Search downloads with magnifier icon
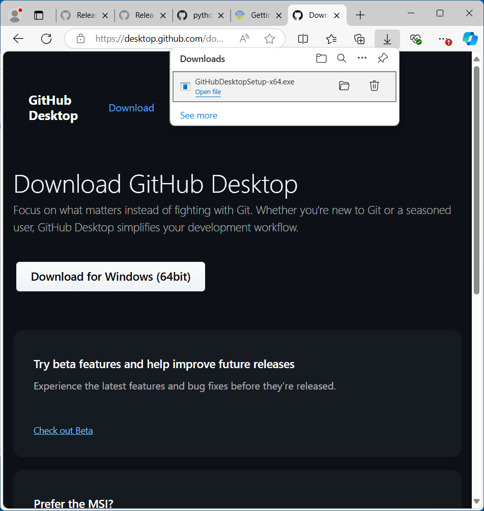The height and width of the screenshot is (511, 484). pyautogui.click(x=341, y=58)
